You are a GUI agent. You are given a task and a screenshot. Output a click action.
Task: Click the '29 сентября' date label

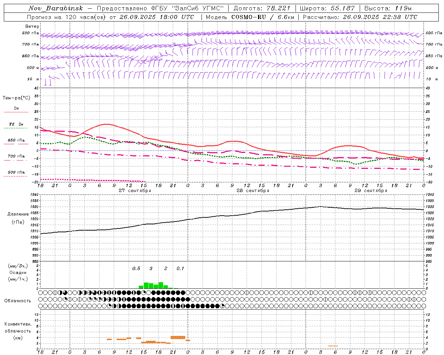click(x=371, y=191)
